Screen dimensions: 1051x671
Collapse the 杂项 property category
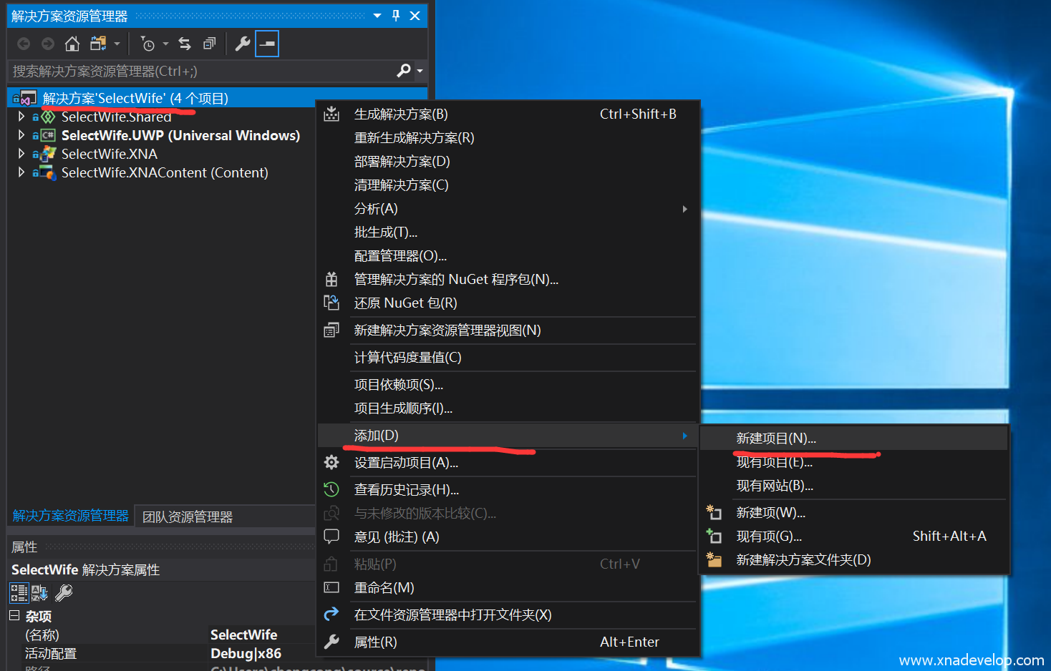14,615
